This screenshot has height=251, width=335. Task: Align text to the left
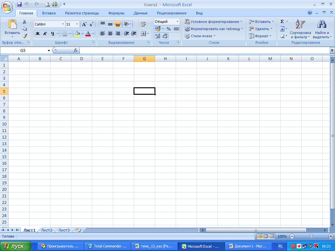[x=102, y=34]
